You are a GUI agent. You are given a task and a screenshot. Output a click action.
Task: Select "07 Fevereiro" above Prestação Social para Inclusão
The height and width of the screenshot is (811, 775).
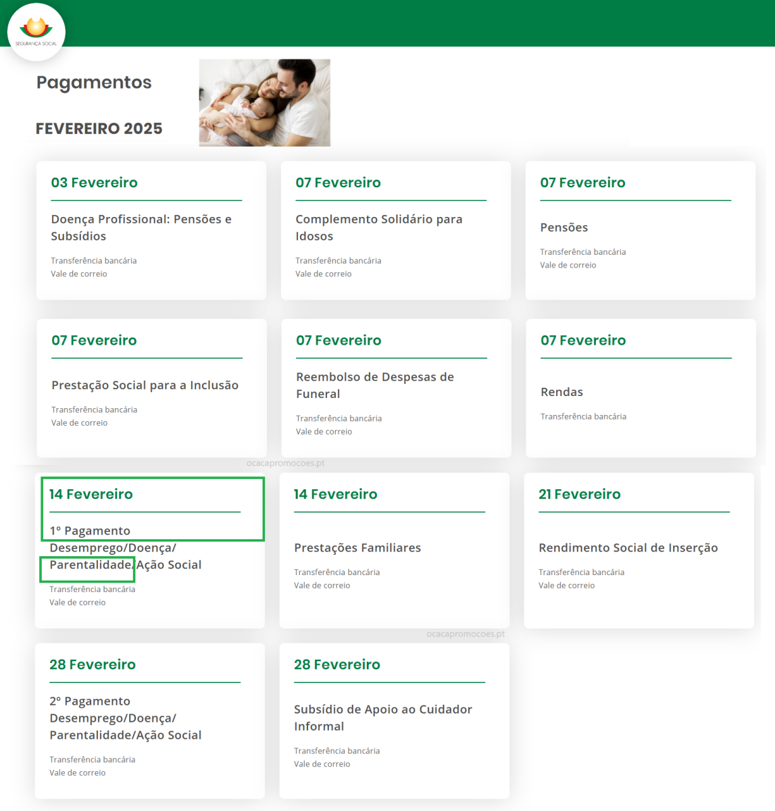[x=95, y=341]
